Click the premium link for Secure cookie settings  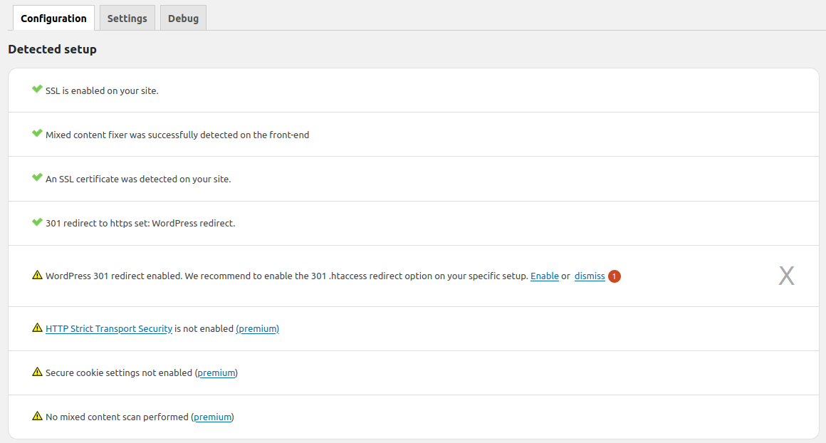[216, 372]
